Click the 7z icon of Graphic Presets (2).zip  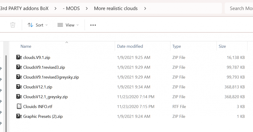click(x=19, y=116)
